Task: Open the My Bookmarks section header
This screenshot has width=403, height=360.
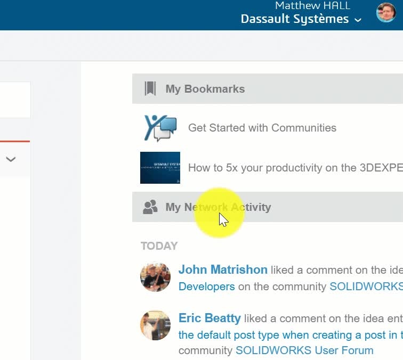Action: point(268,88)
